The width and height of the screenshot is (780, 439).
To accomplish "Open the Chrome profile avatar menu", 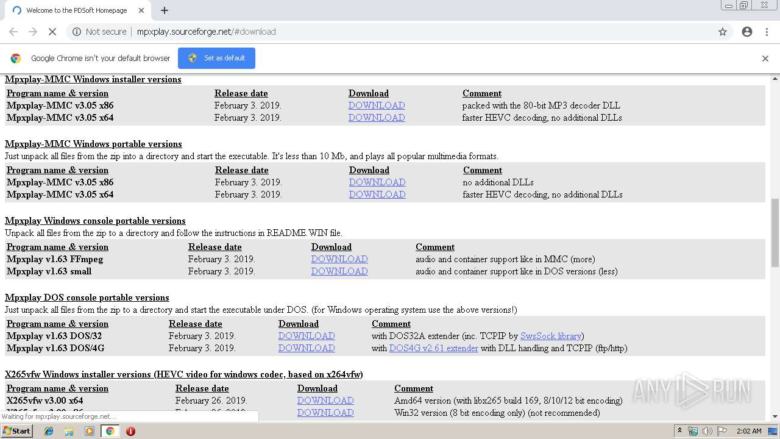I will point(747,32).
